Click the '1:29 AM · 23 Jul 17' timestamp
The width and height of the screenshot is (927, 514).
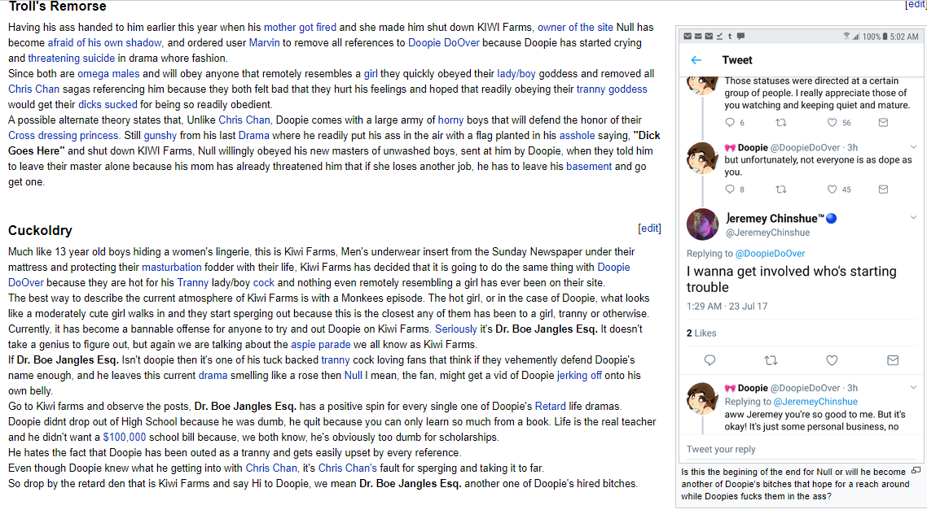[x=727, y=307]
